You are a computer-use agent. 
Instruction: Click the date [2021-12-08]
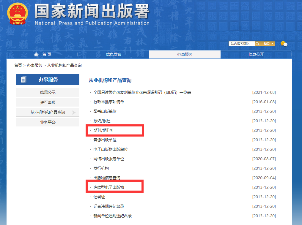tap(264, 93)
